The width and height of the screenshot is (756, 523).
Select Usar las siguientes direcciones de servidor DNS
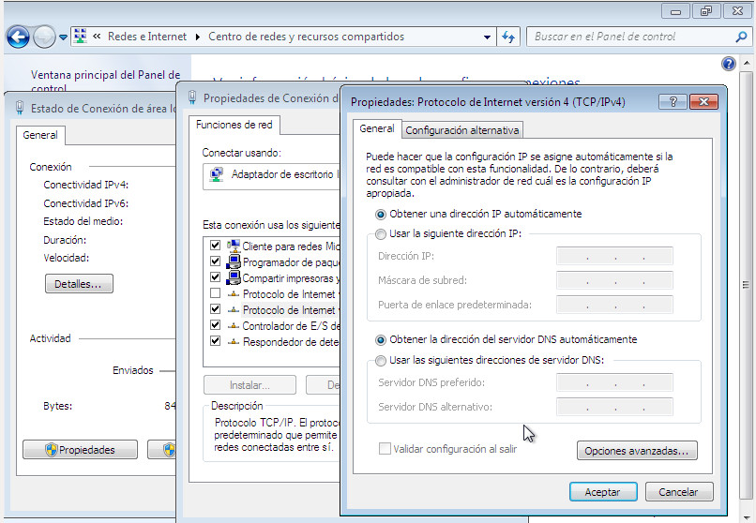(381, 361)
